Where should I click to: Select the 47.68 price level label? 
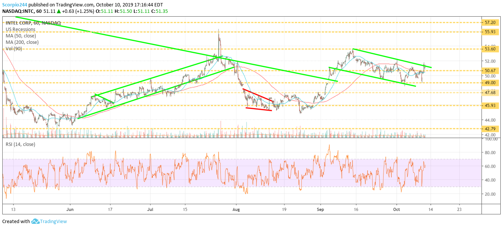point(490,93)
